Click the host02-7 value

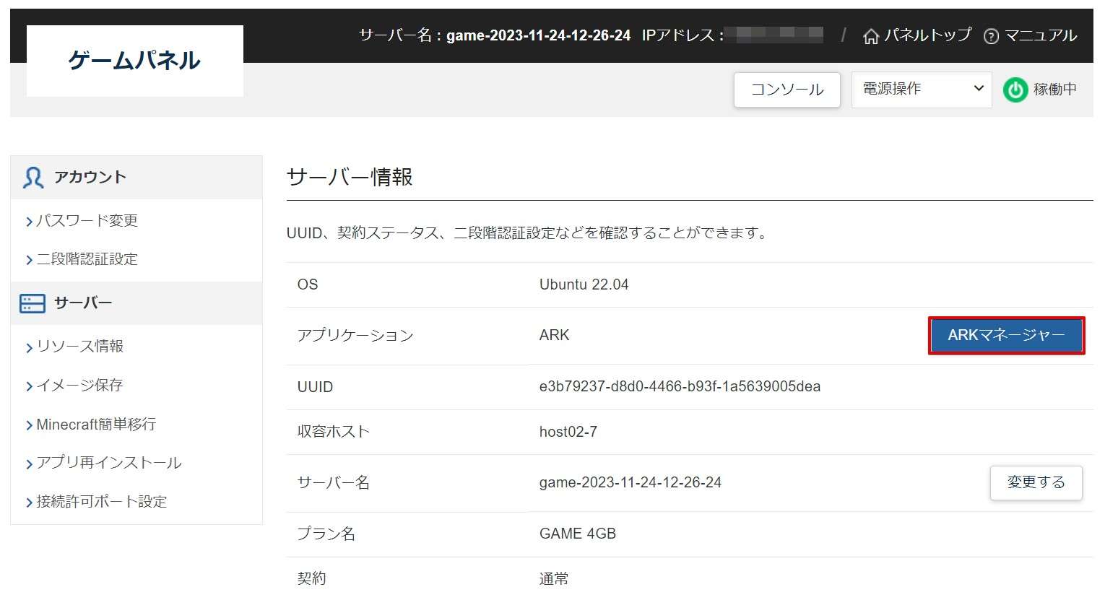568,432
